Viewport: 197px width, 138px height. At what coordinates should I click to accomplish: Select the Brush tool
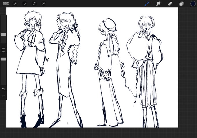[x=147, y=4]
